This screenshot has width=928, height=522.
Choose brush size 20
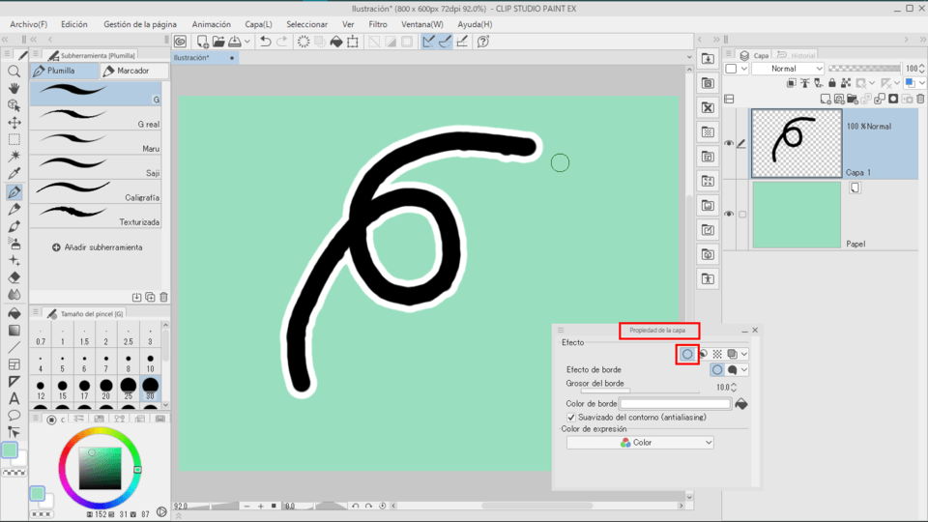click(106, 390)
